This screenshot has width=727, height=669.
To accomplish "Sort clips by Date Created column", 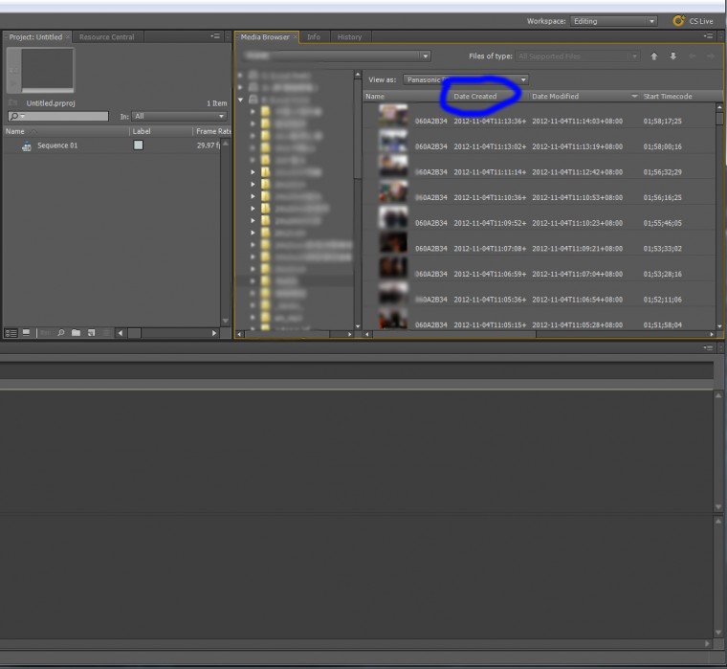I will click(475, 97).
